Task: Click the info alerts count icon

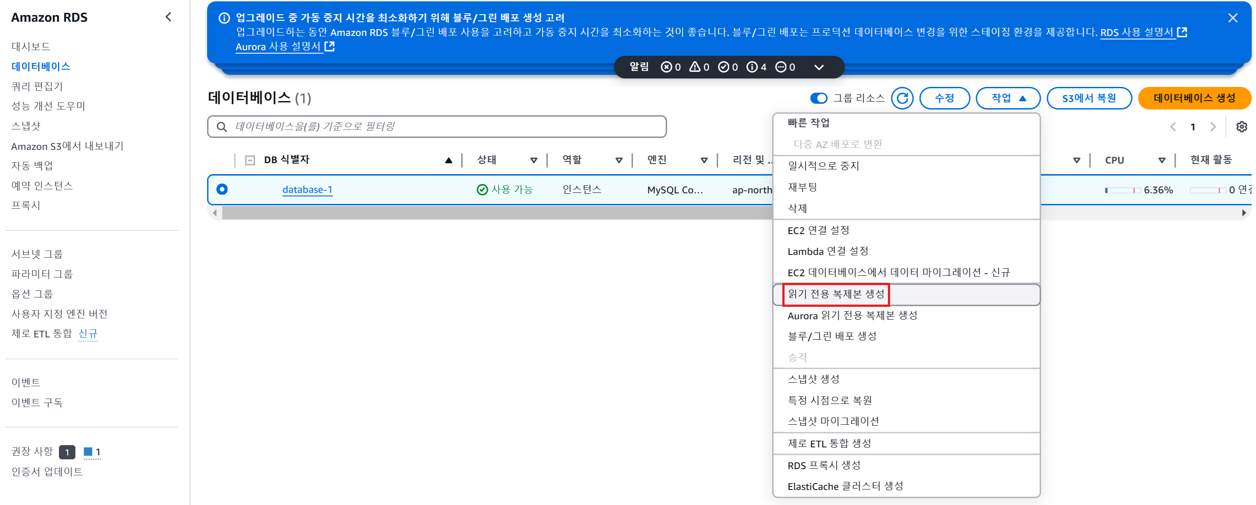Action: [x=752, y=67]
